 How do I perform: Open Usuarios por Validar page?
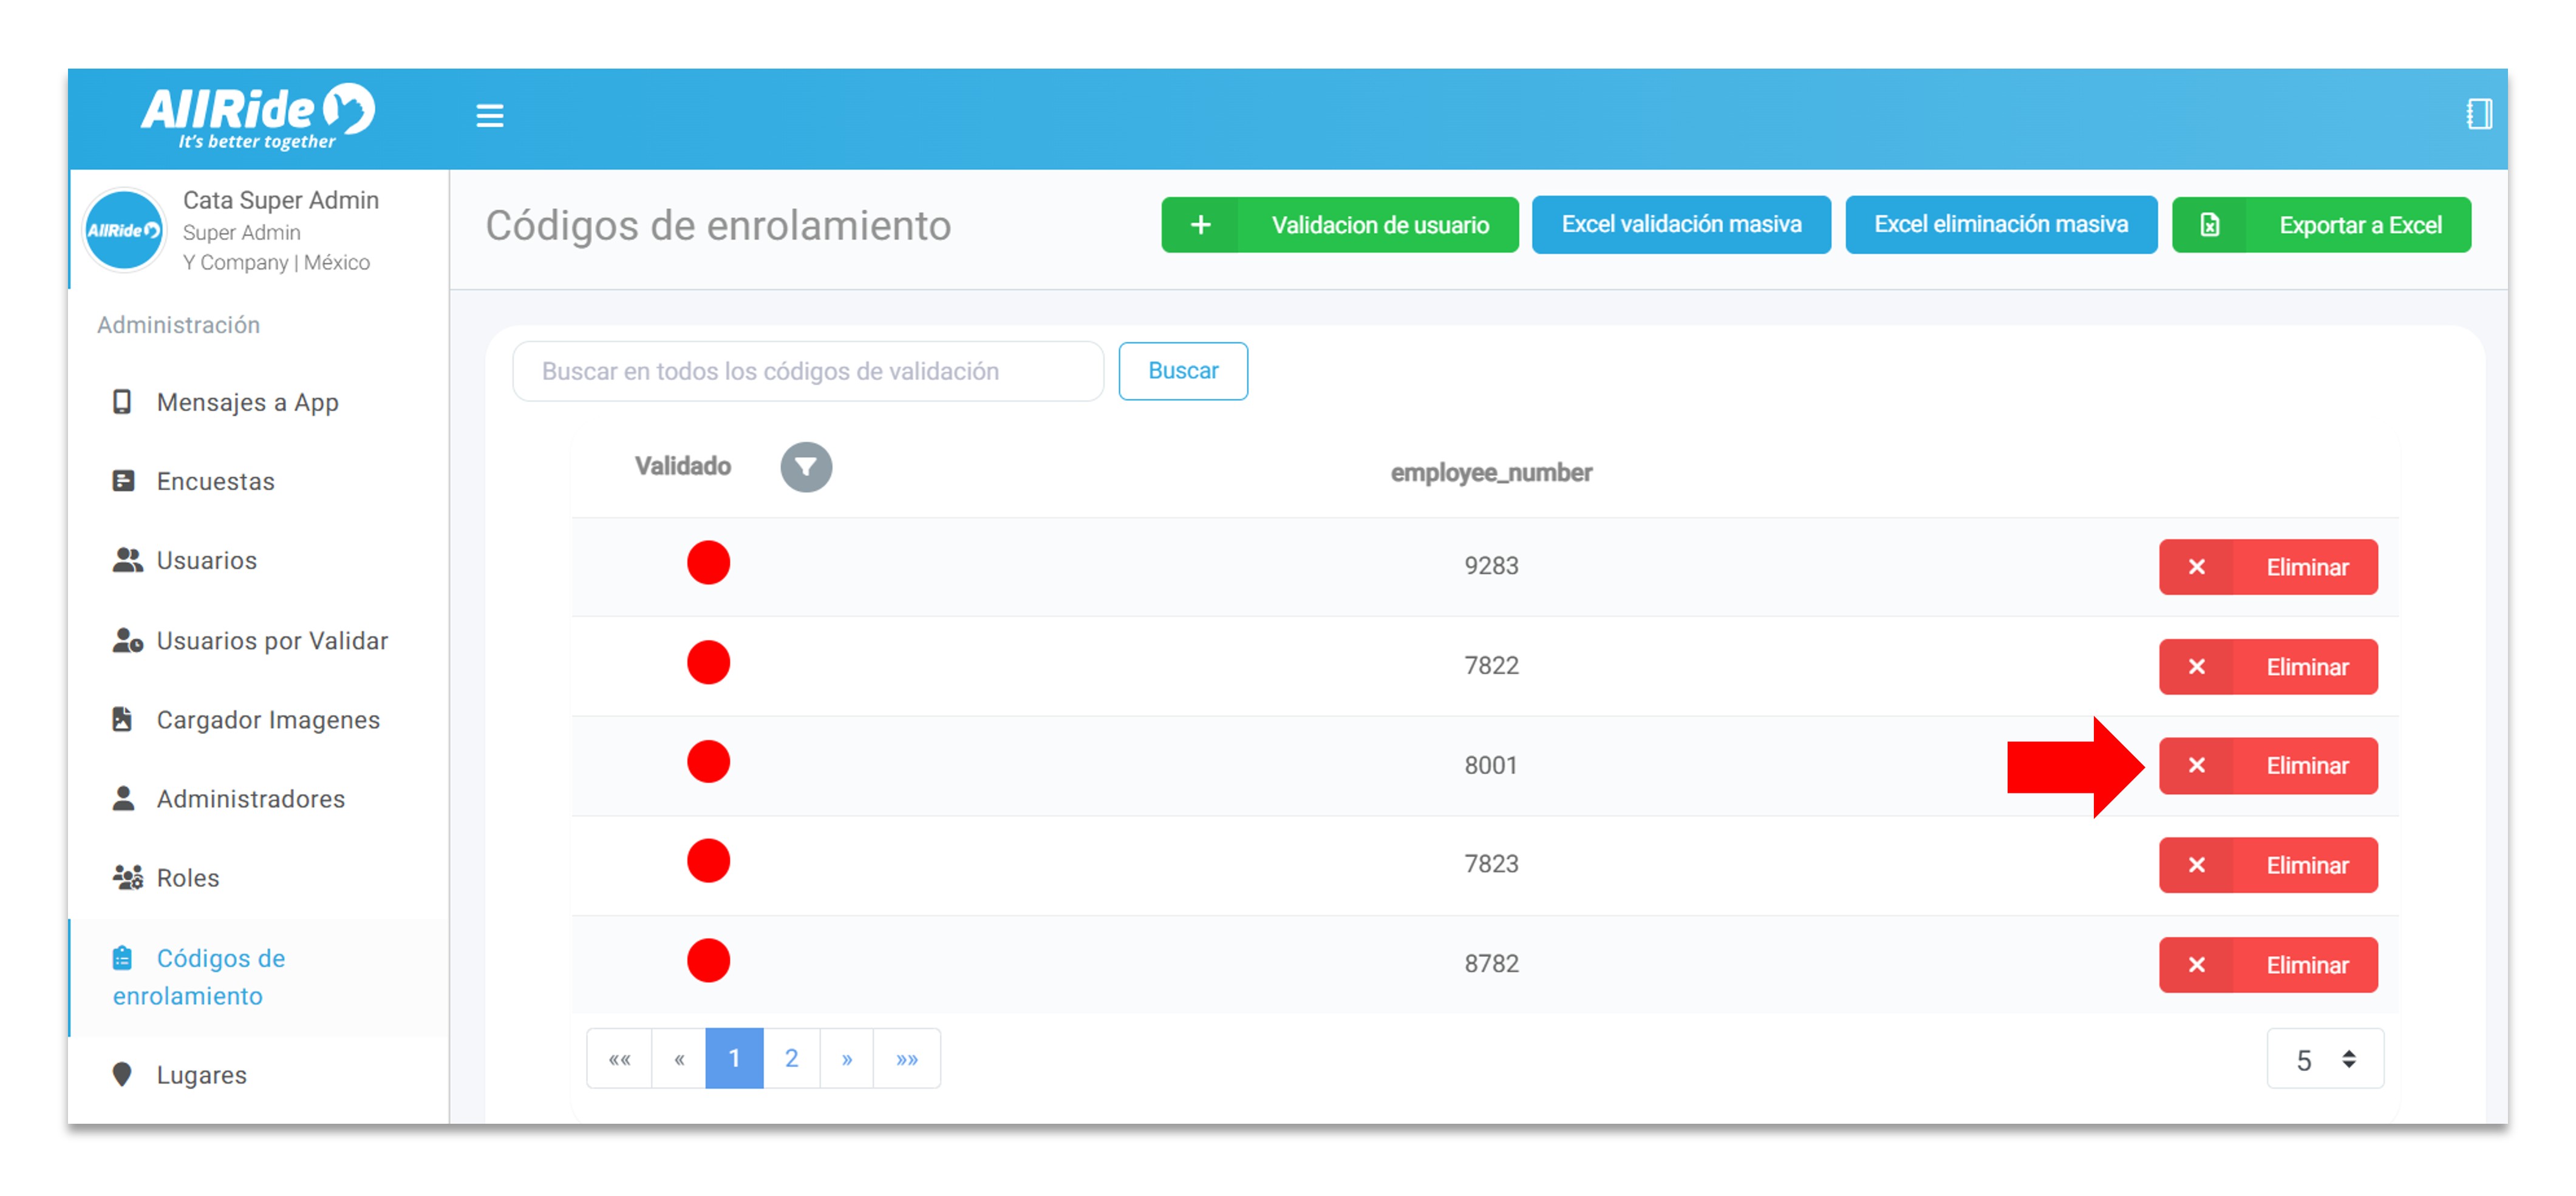[x=271, y=640]
